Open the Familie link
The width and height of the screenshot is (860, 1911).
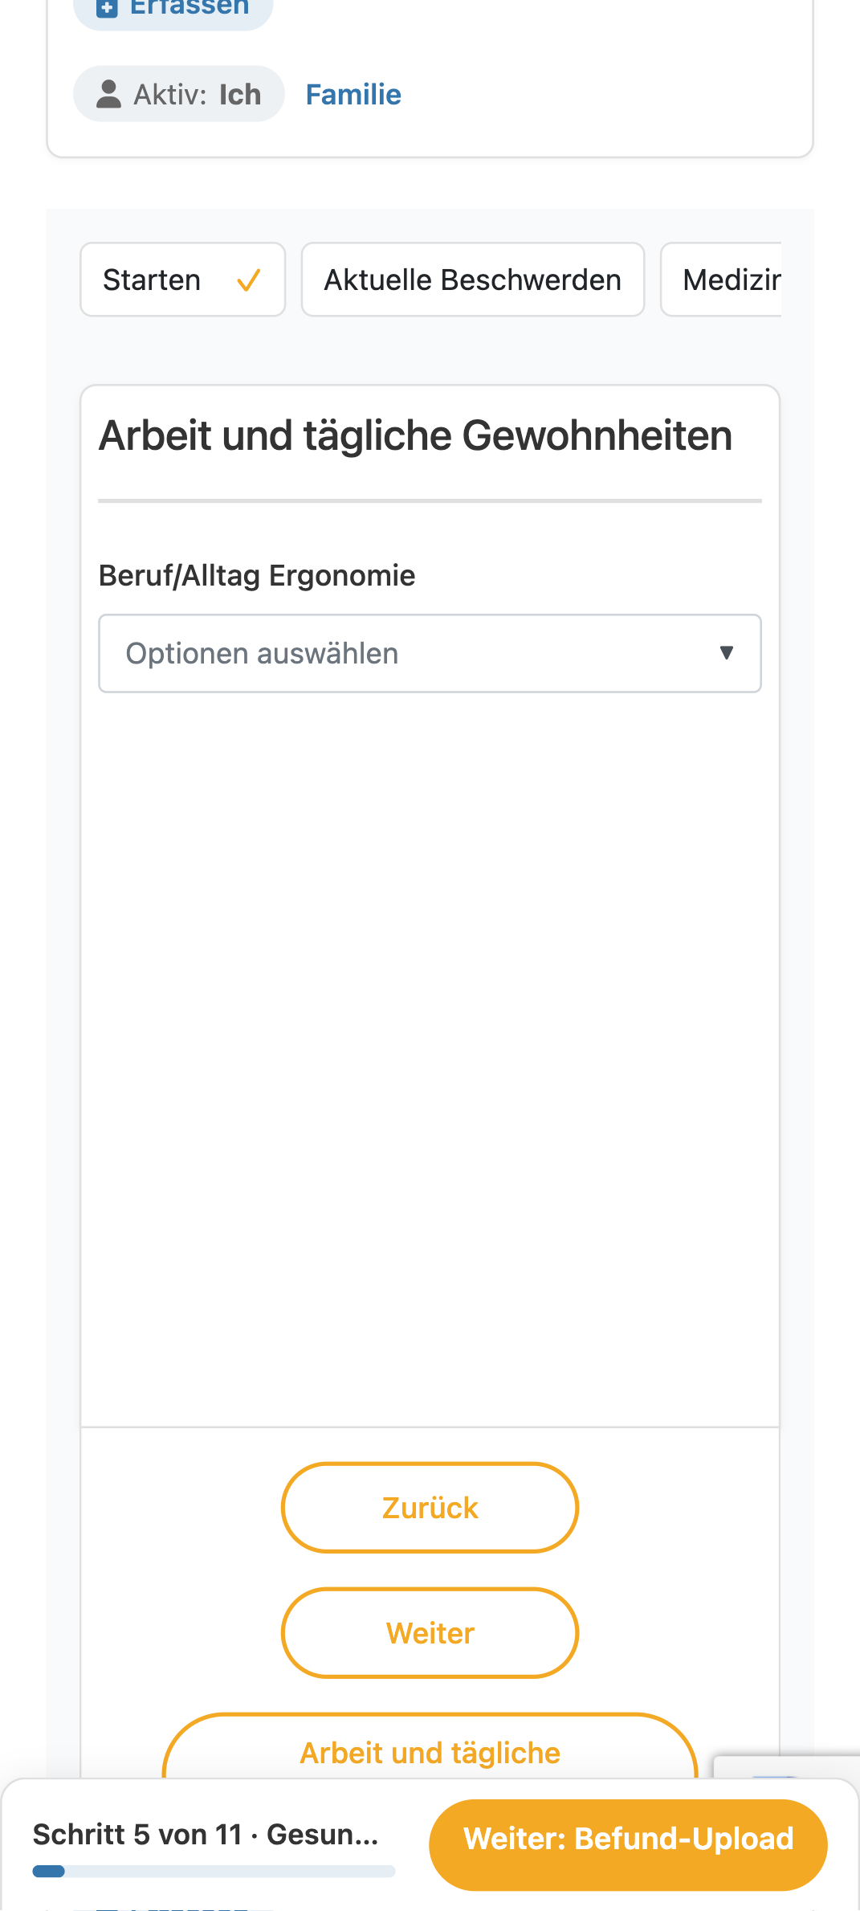pos(353,95)
